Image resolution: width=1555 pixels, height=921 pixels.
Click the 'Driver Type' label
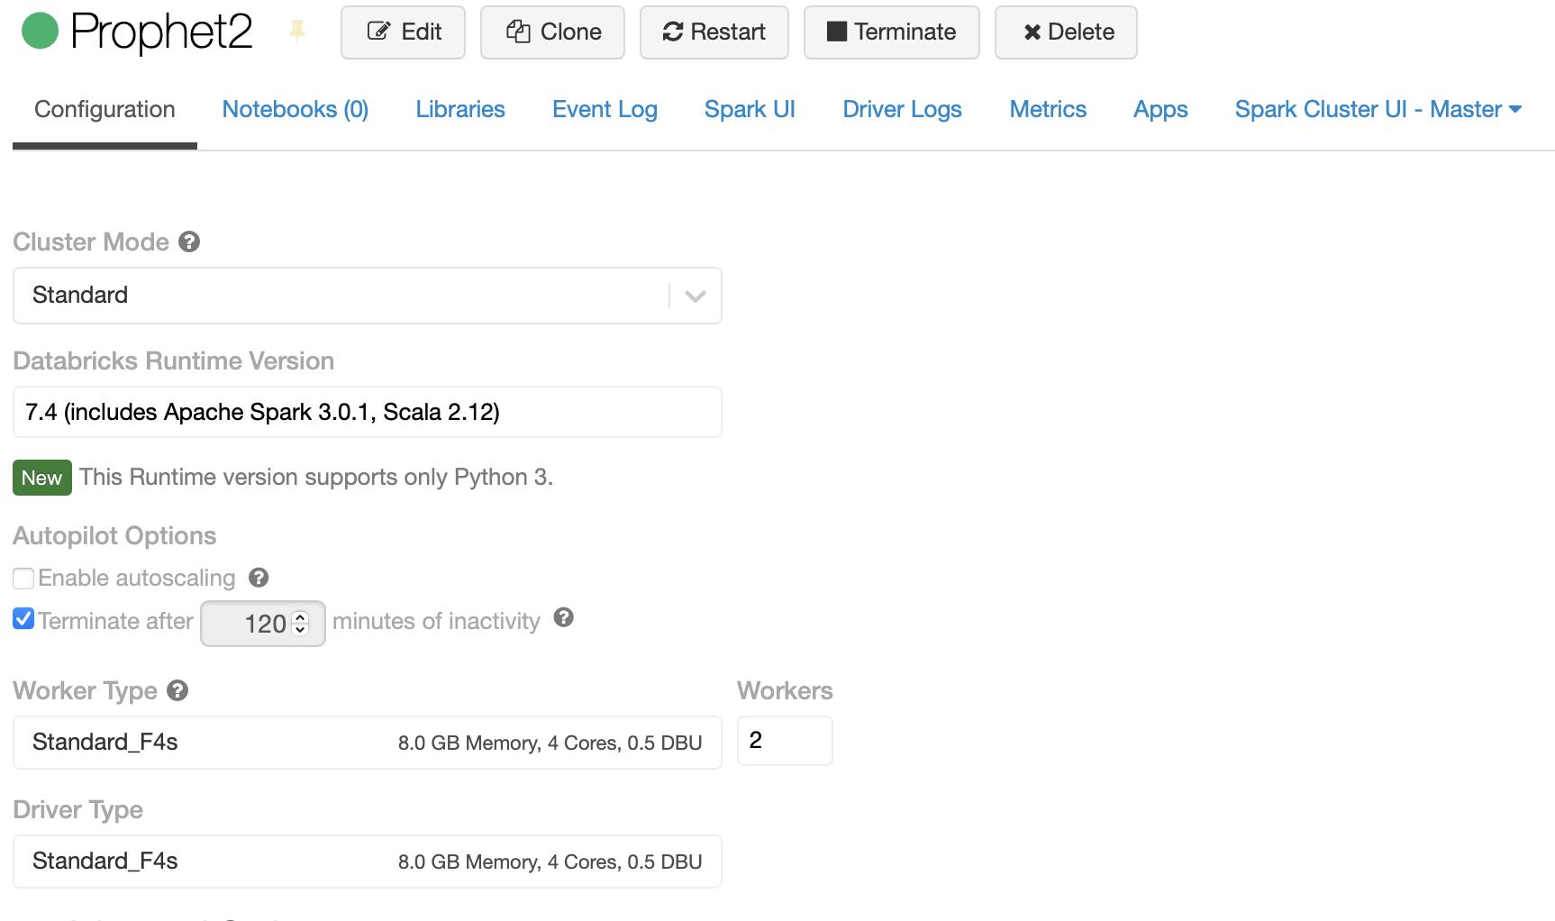(x=77, y=809)
